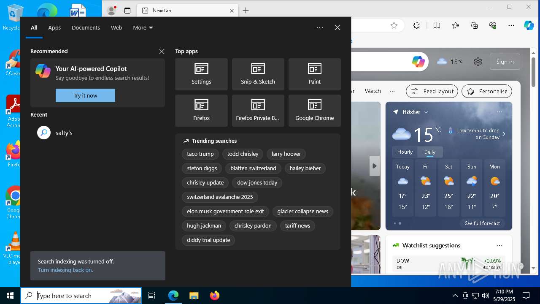This screenshot has height=304, width=540.
Task: Switch to the Documents search tab
Action: click(86, 27)
